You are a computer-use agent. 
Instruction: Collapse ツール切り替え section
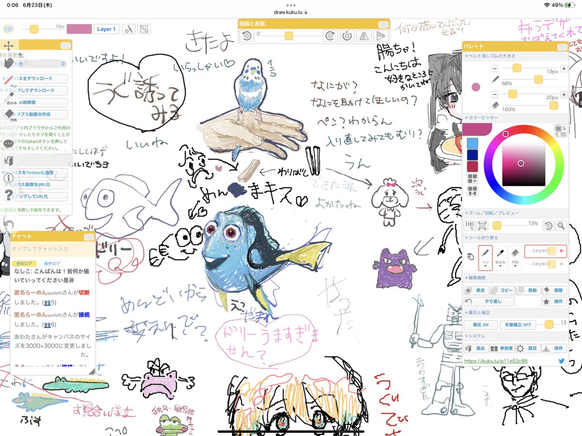point(515,238)
